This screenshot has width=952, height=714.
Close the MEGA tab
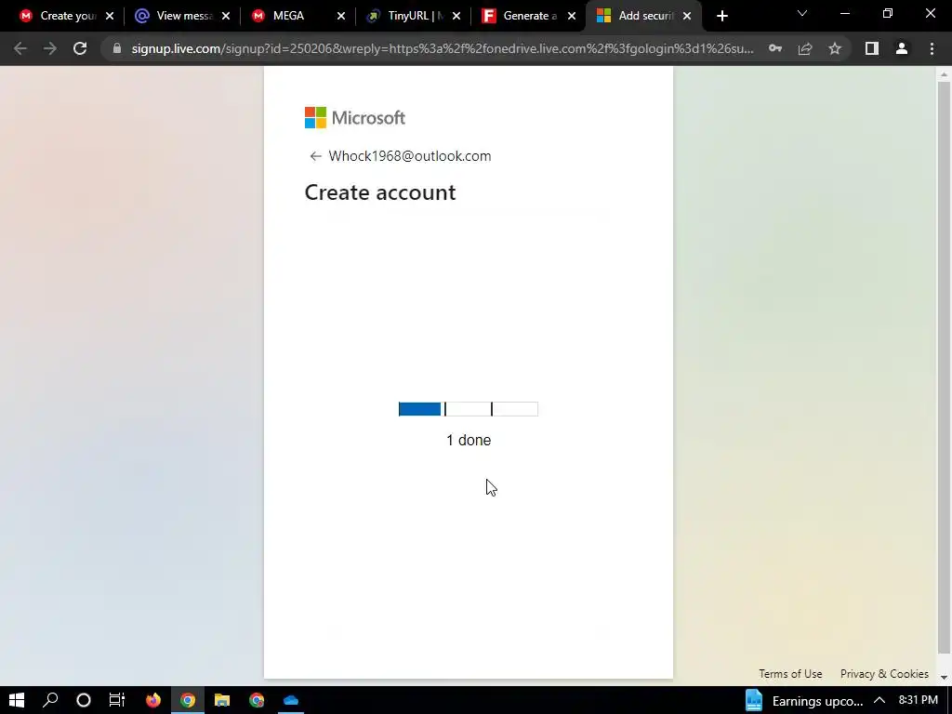pyautogui.click(x=341, y=17)
